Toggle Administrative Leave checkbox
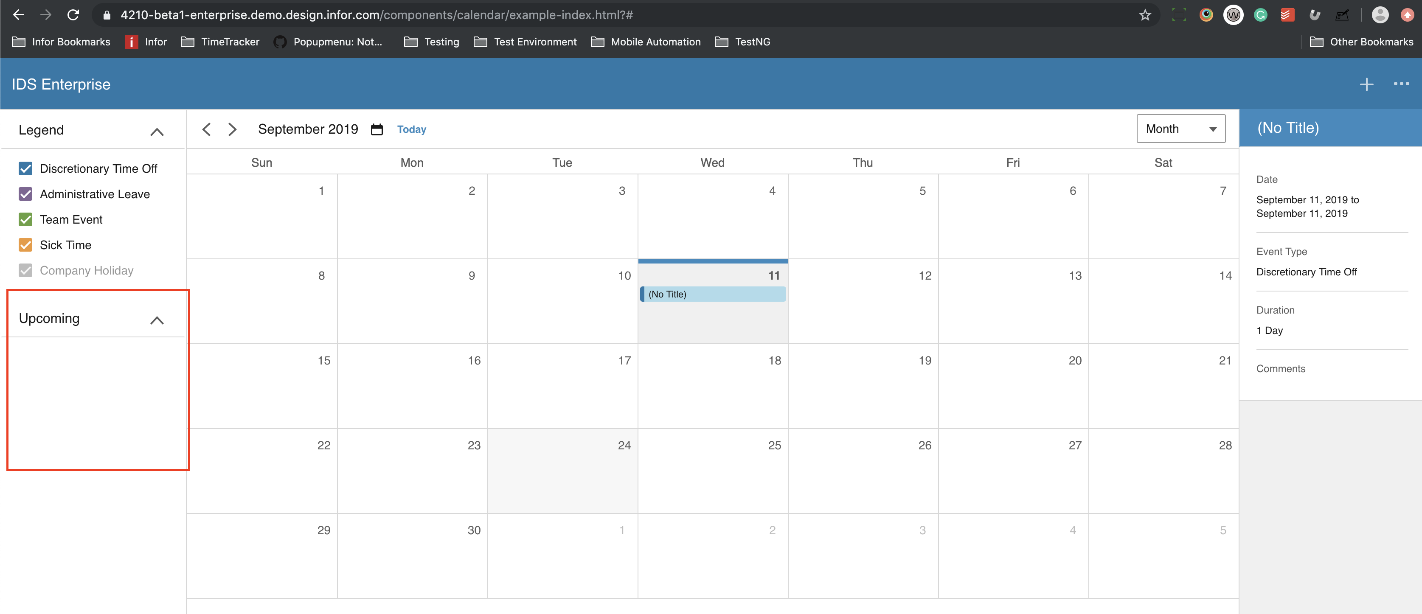 (25, 193)
